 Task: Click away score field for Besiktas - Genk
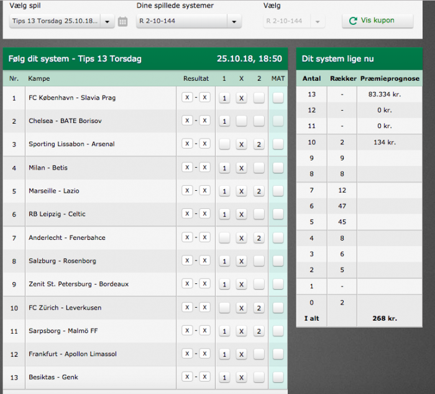pos(204,377)
